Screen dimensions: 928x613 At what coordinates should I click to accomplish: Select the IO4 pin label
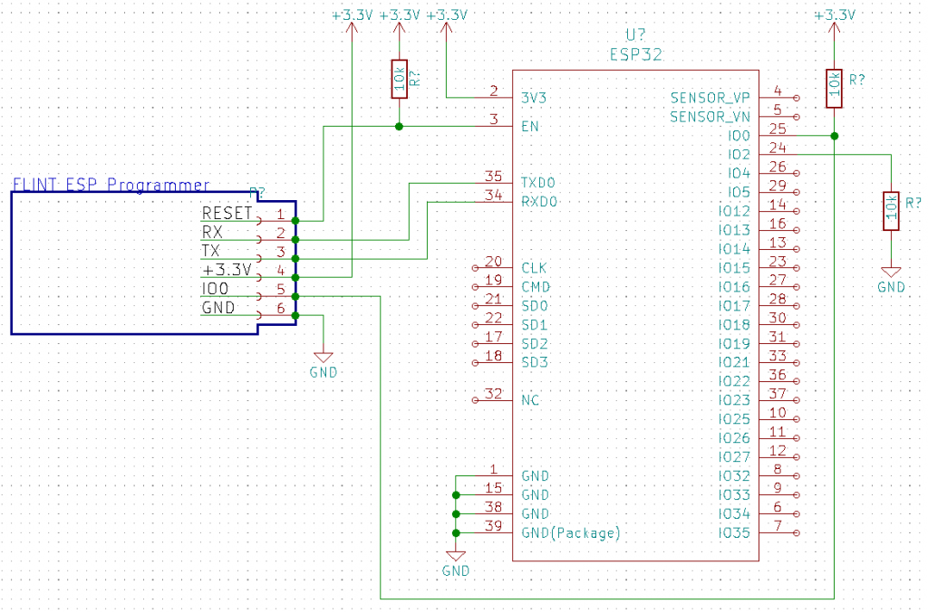click(739, 174)
